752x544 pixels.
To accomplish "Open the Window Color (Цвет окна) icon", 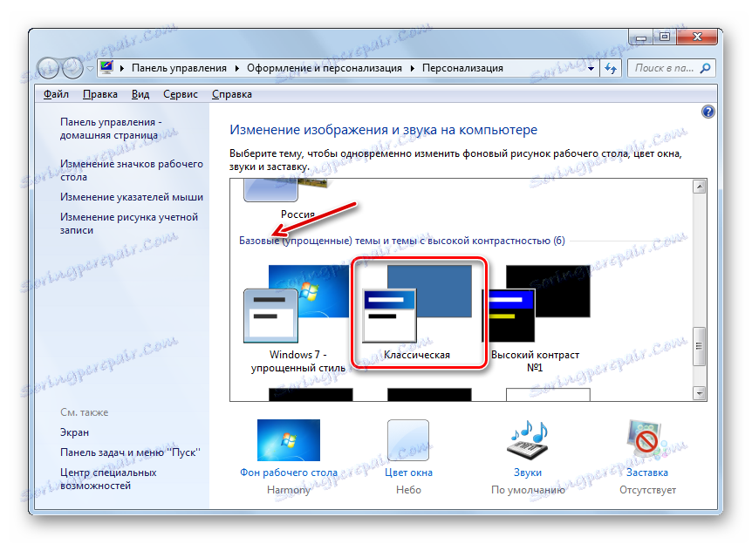I will (x=408, y=440).
